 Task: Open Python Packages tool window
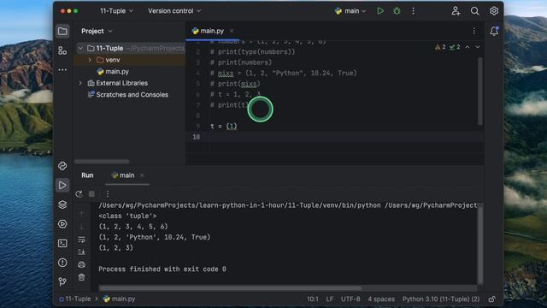(x=62, y=166)
